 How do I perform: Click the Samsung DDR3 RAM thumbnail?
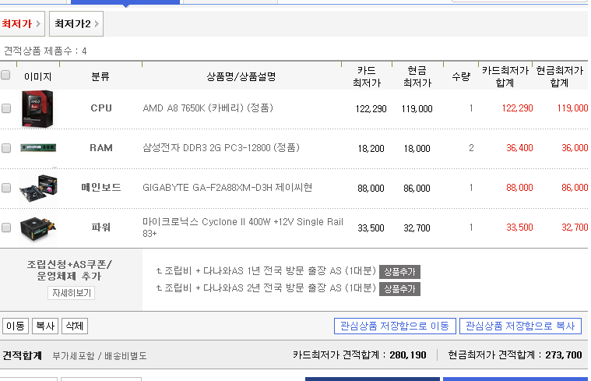(37, 148)
